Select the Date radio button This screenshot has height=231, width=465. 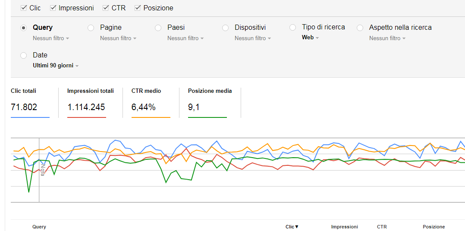(23, 56)
